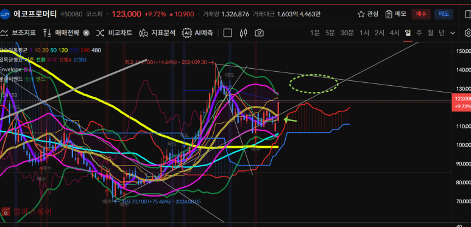This screenshot has height=227, width=471.
Task: Toggle the Ichimoku 후행 line label
Action: (52, 60)
